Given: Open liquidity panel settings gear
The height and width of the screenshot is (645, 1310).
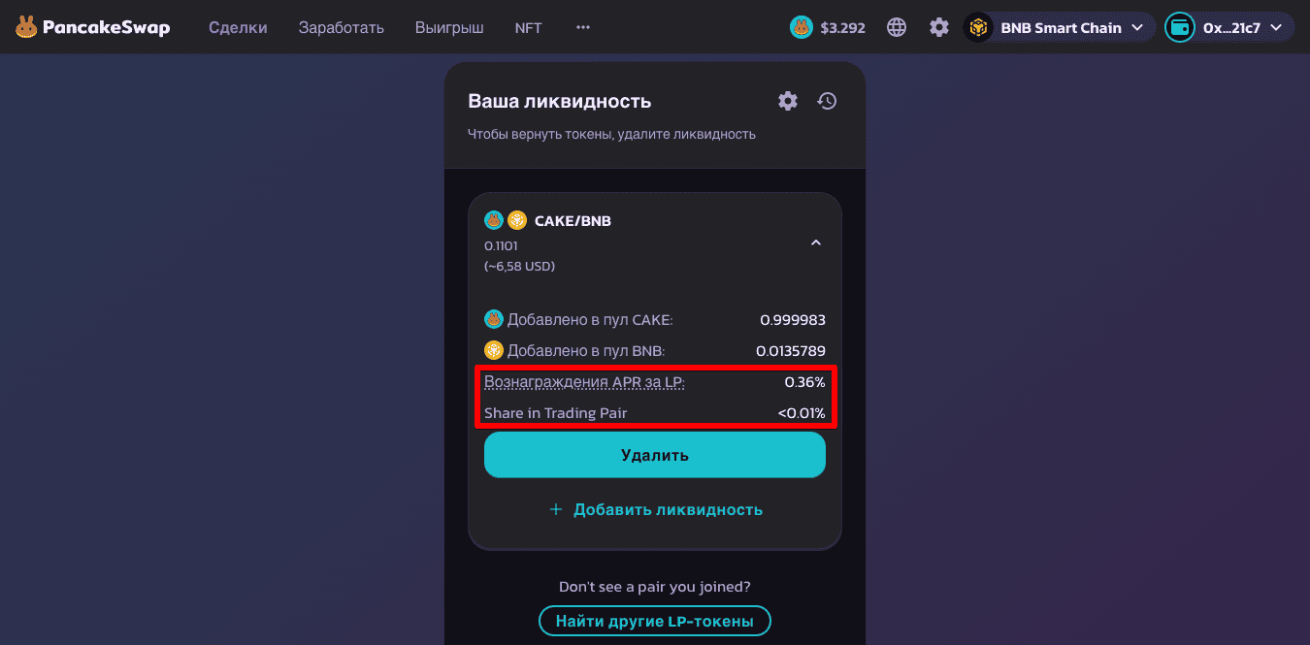Looking at the screenshot, I should pyautogui.click(x=788, y=101).
